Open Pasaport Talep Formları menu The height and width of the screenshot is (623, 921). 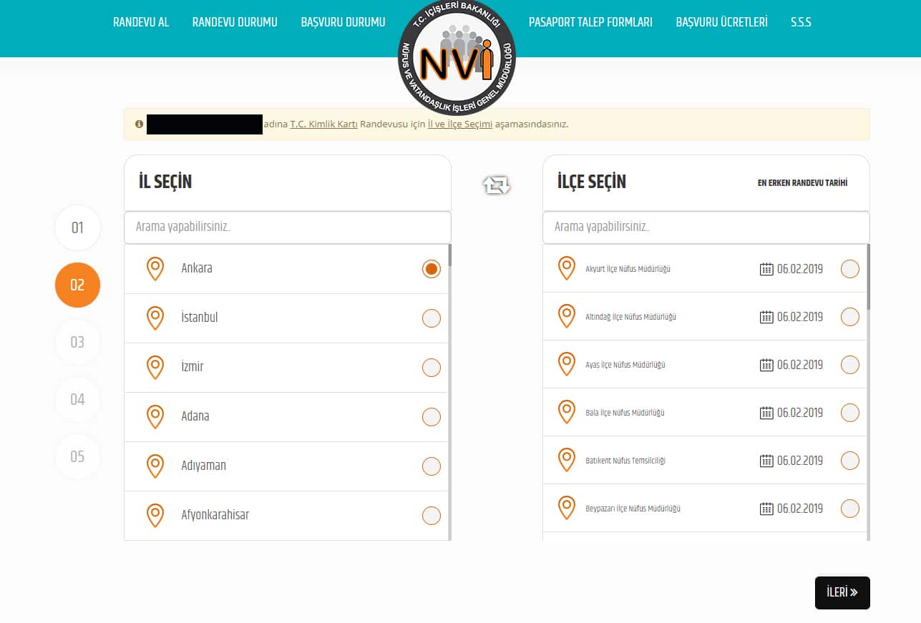click(x=590, y=22)
